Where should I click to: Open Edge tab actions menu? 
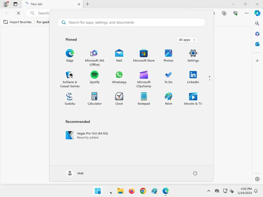coord(15,4)
